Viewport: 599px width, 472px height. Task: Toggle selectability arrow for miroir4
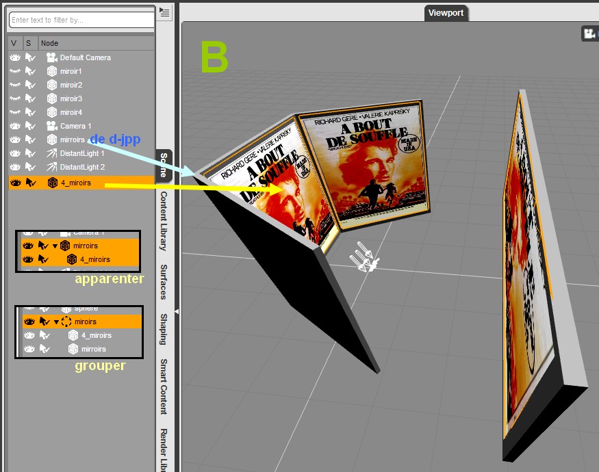(30, 112)
